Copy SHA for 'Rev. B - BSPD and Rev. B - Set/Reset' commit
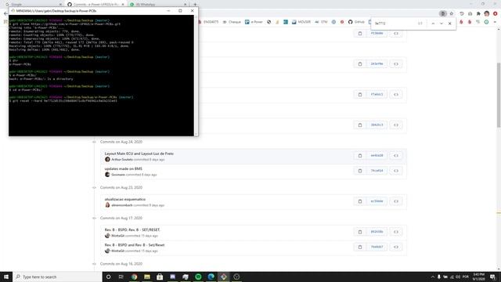Viewport: 501px width, 282px height. click(x=360, y=248)
